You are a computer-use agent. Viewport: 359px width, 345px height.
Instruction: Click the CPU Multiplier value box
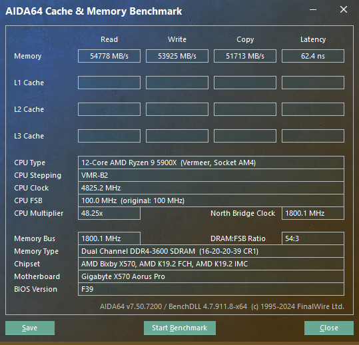[x=109, y=213]
